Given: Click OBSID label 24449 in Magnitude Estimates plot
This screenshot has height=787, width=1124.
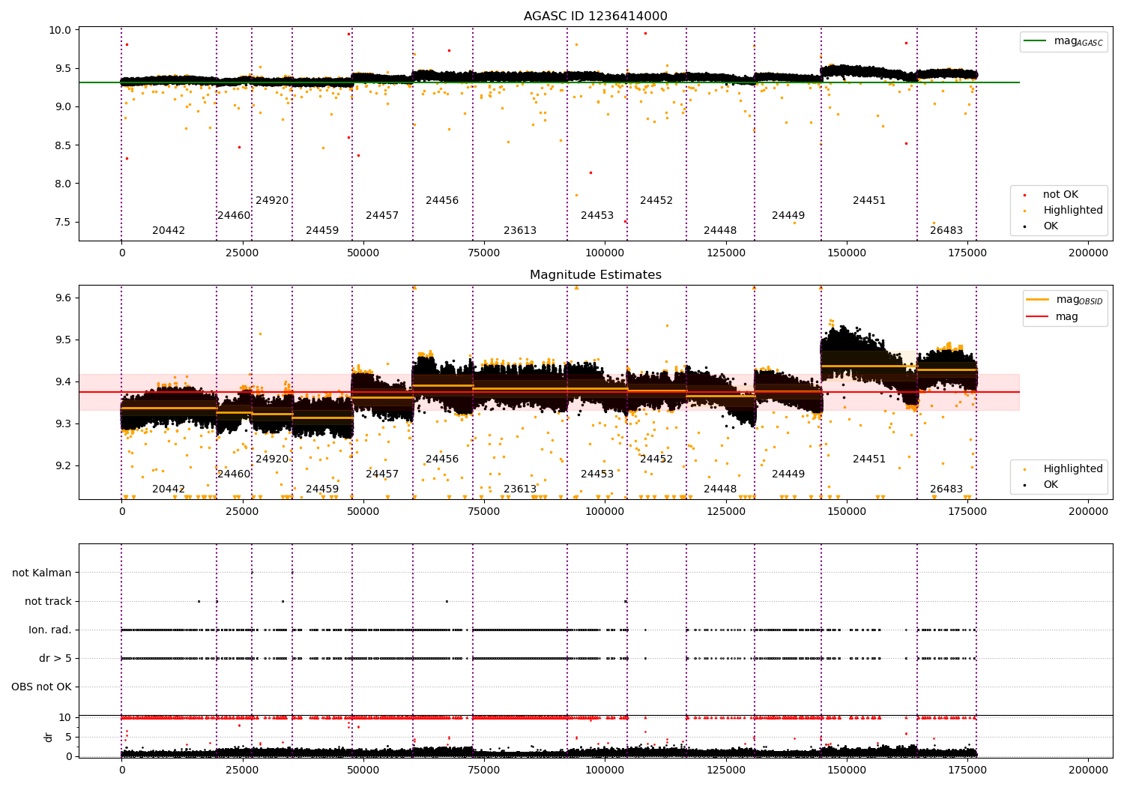Looking at the screenshot, I should [x=788, y=474].
